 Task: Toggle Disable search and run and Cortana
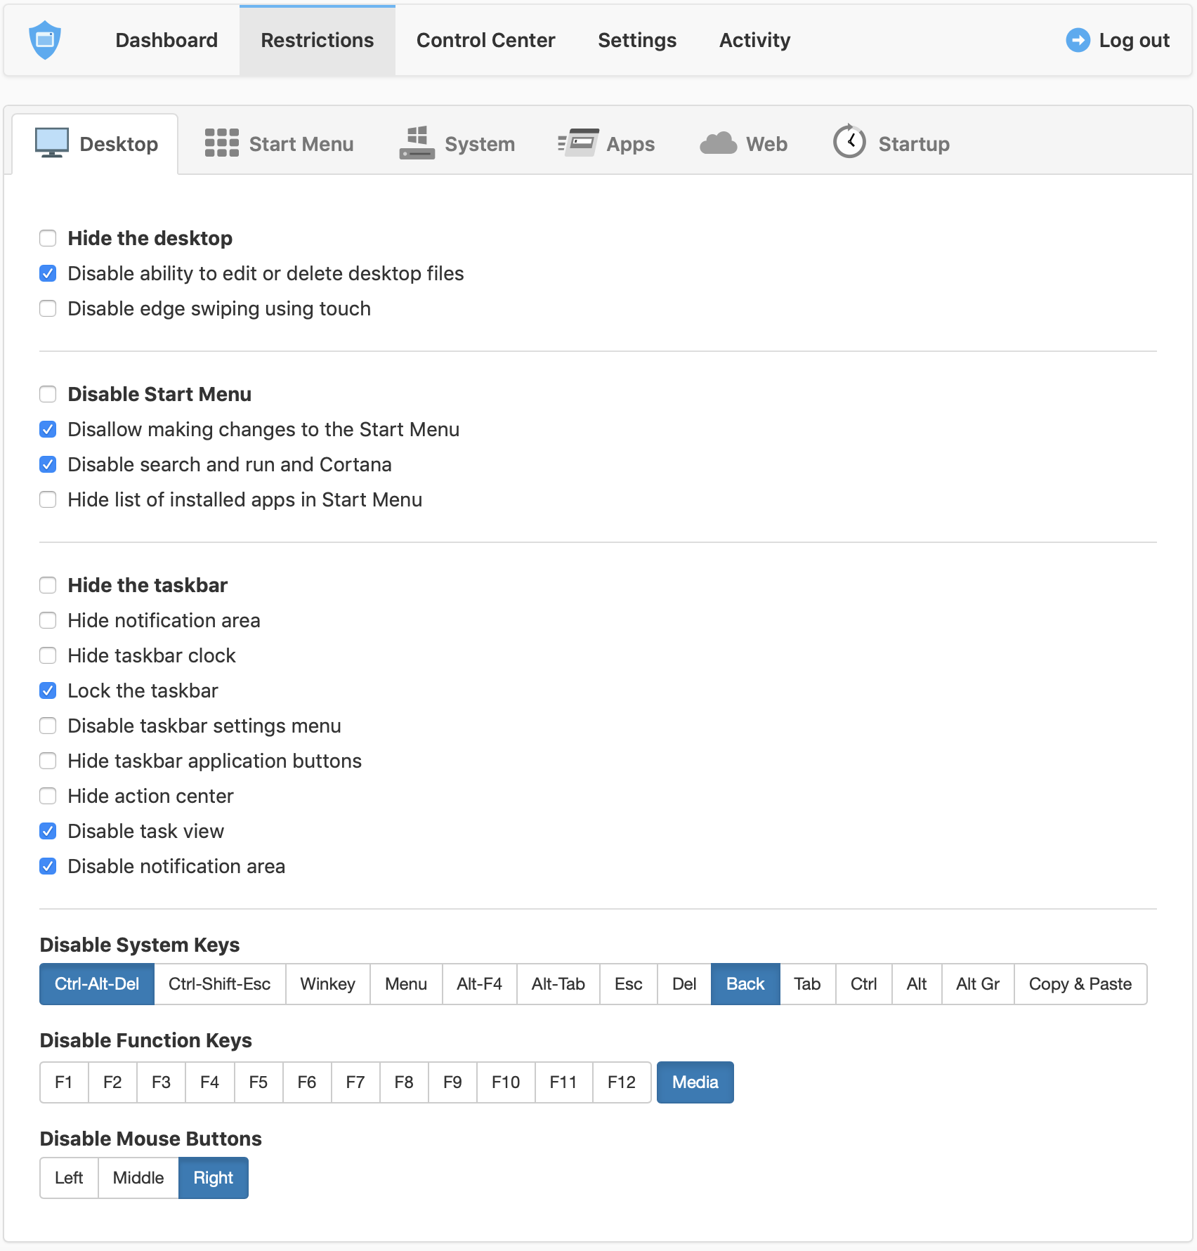click(48, 464)
